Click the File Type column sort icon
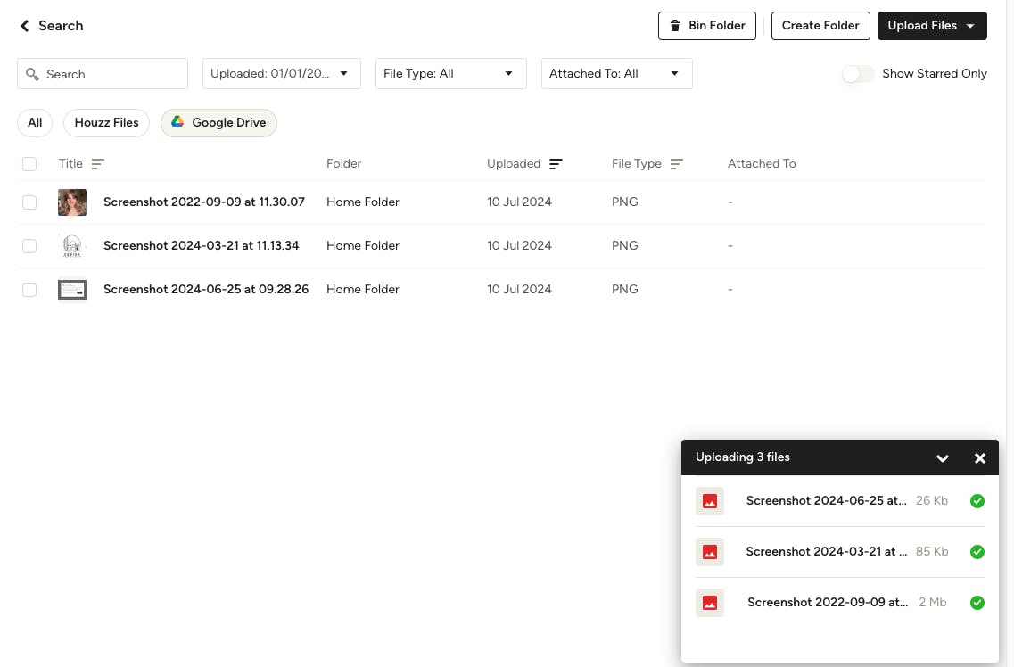 click(x=676, y=164)
